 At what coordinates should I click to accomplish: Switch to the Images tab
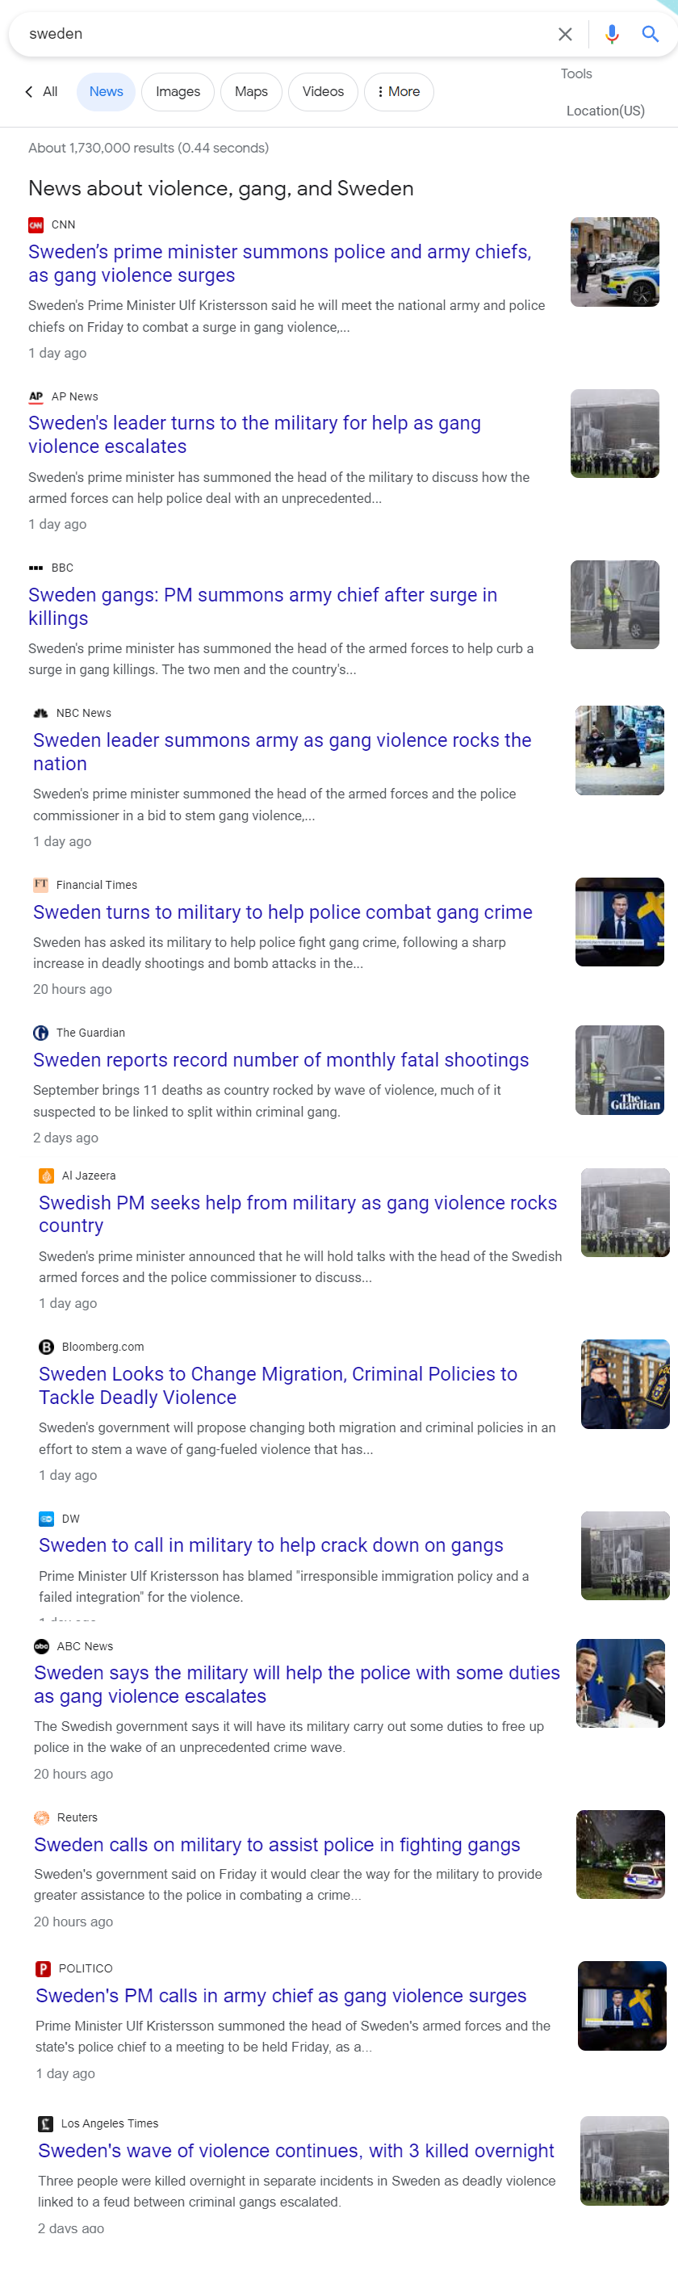[x=178, y=91]
